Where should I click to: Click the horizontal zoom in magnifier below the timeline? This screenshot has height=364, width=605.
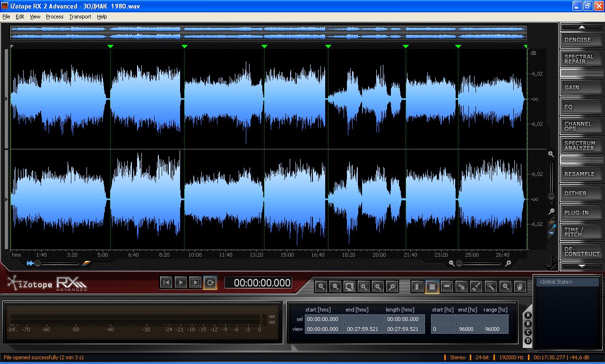tap(508, 263)
